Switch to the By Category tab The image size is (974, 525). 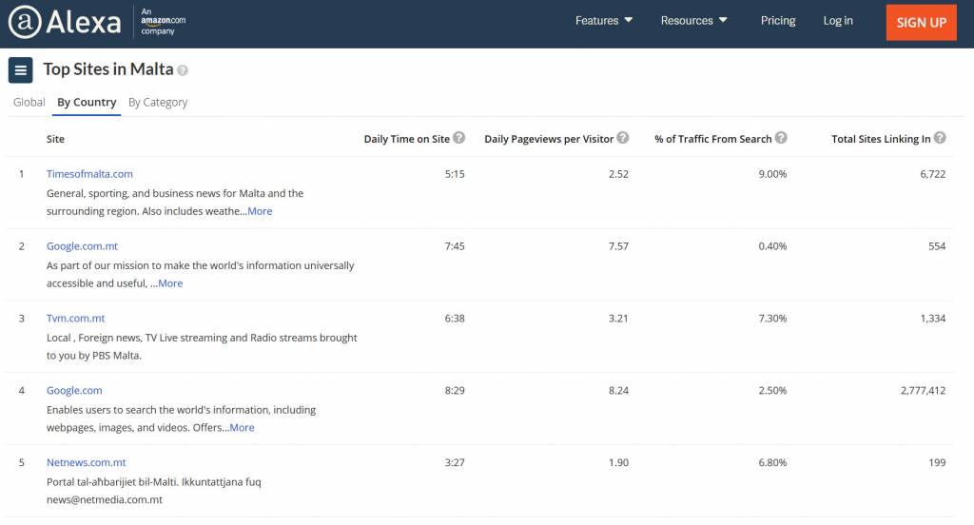pos(158,102)
